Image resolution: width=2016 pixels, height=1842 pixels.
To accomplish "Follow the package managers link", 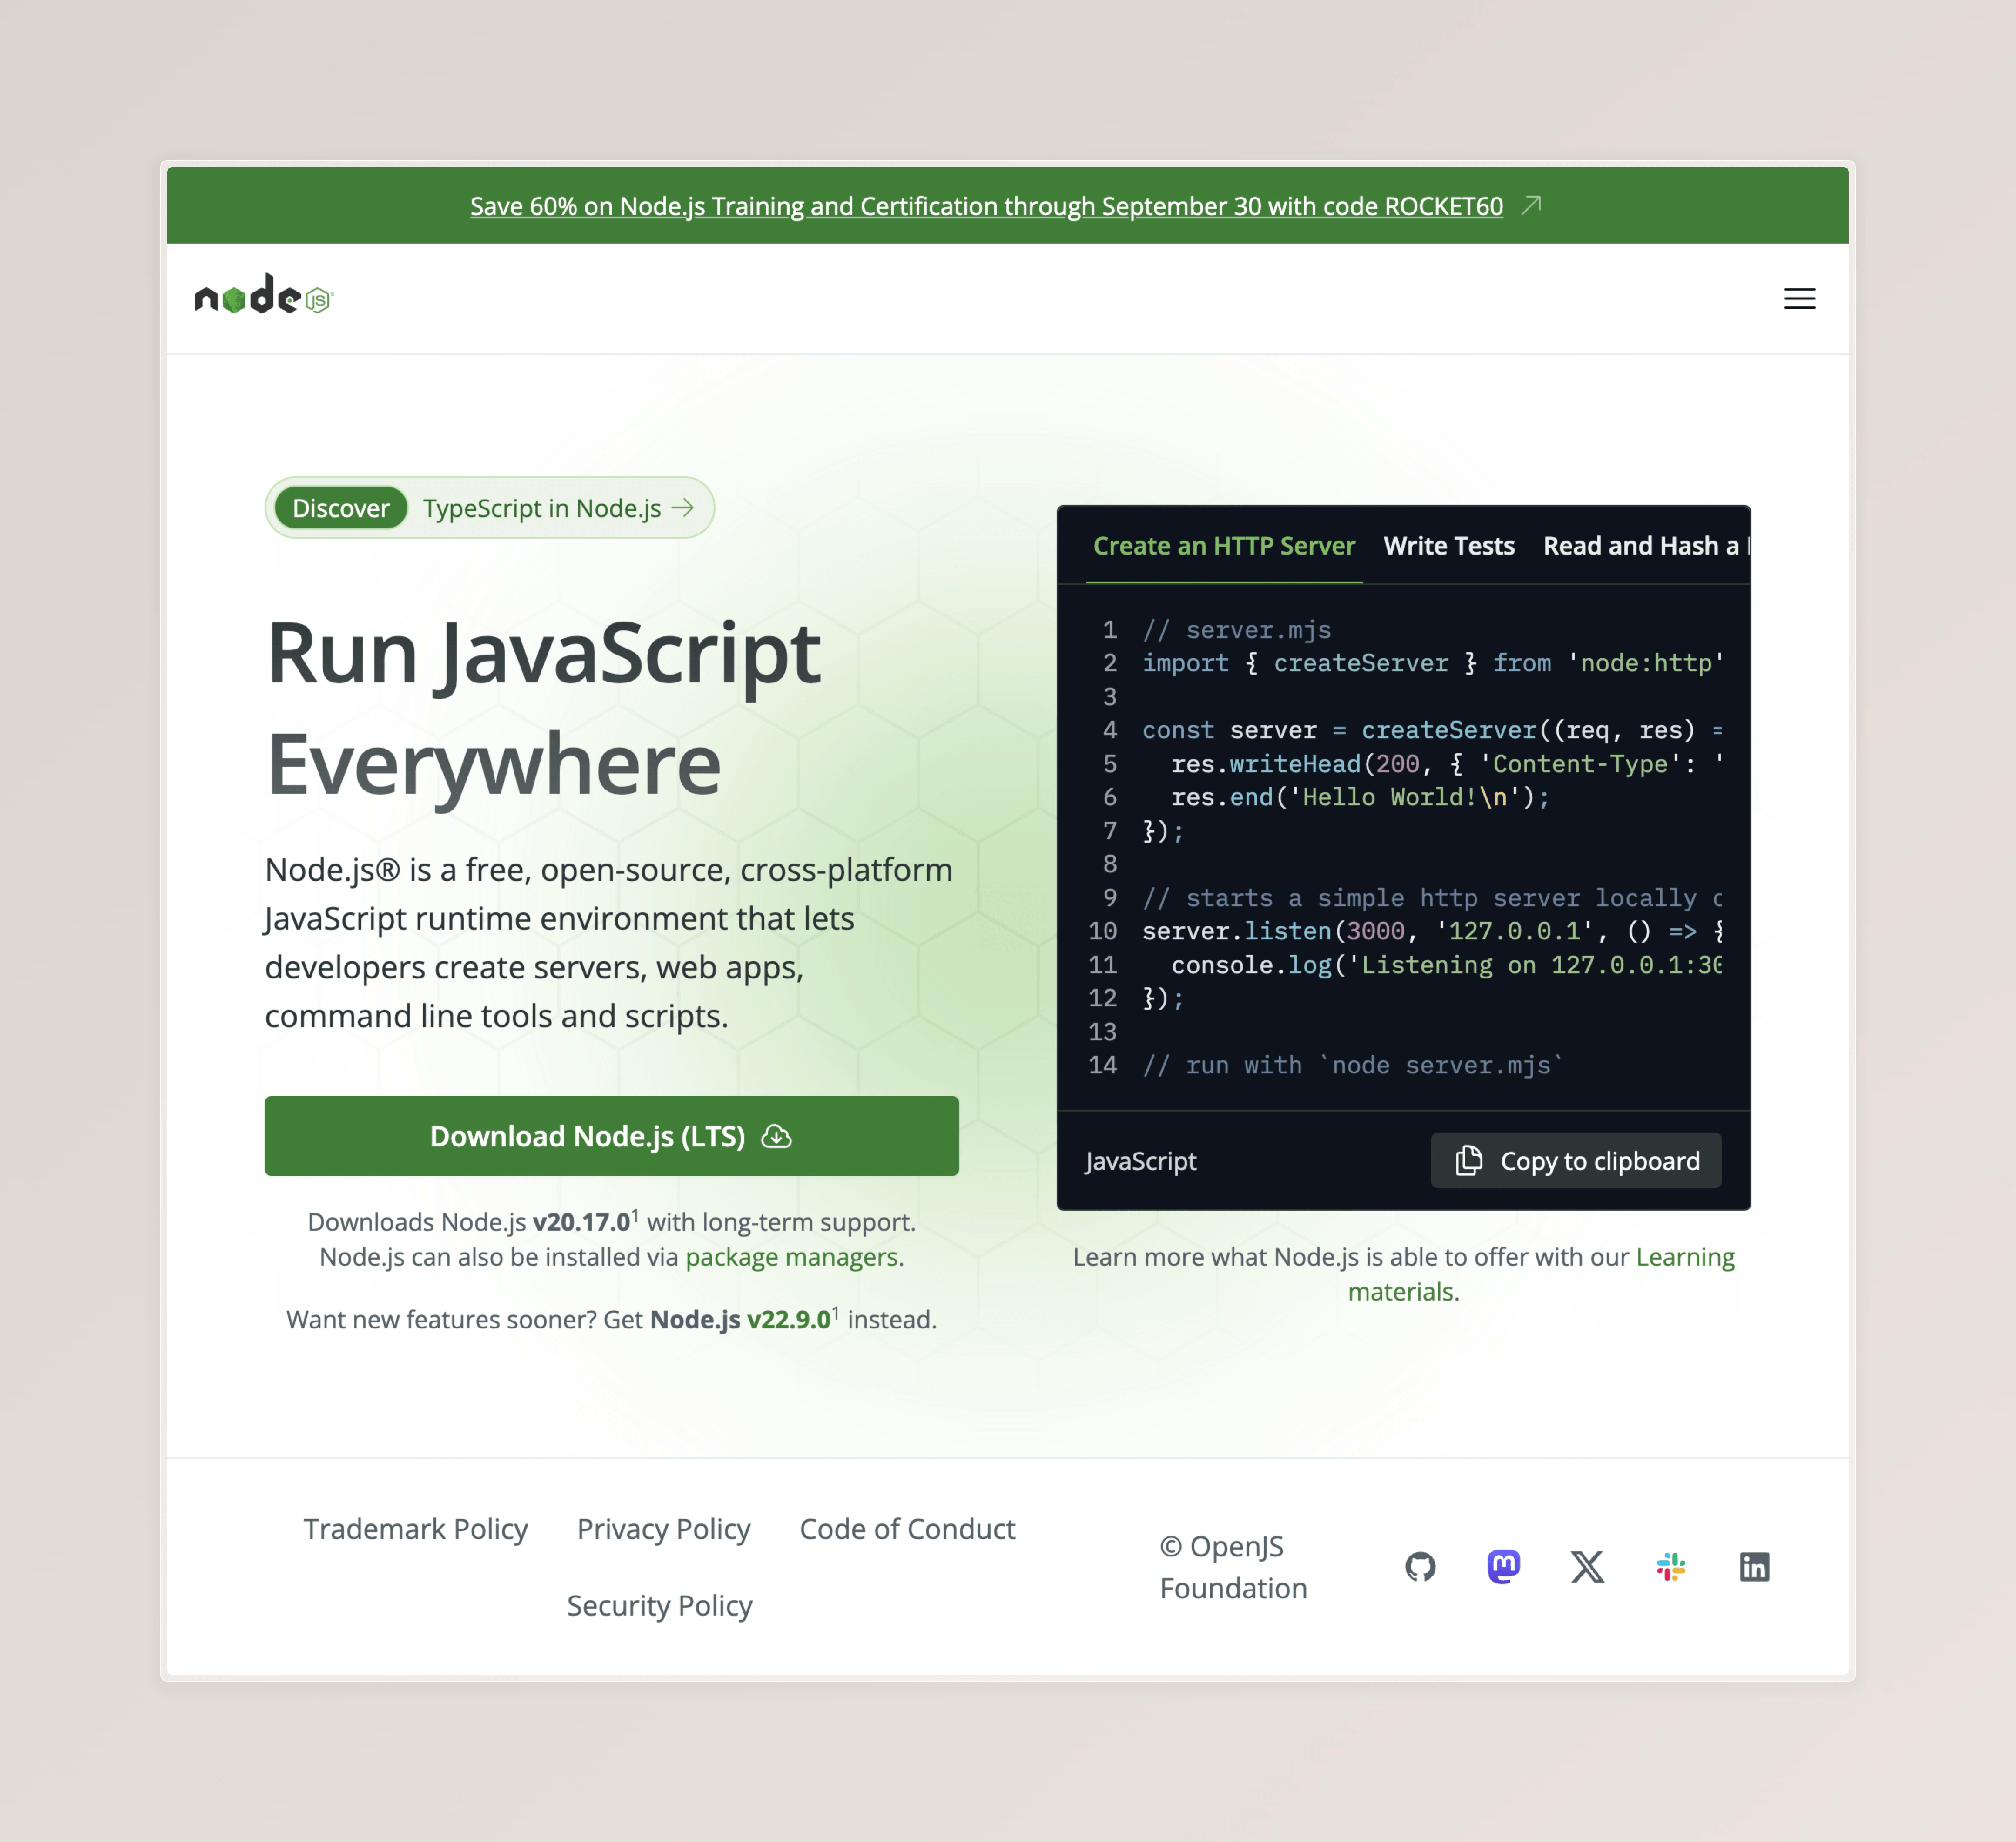I will pos(791,1257).
